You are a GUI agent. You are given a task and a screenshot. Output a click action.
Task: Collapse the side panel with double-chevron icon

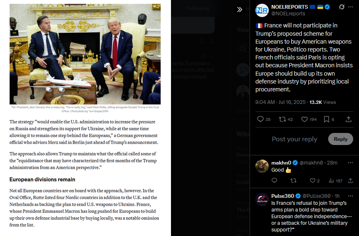[x=240, y=10]
